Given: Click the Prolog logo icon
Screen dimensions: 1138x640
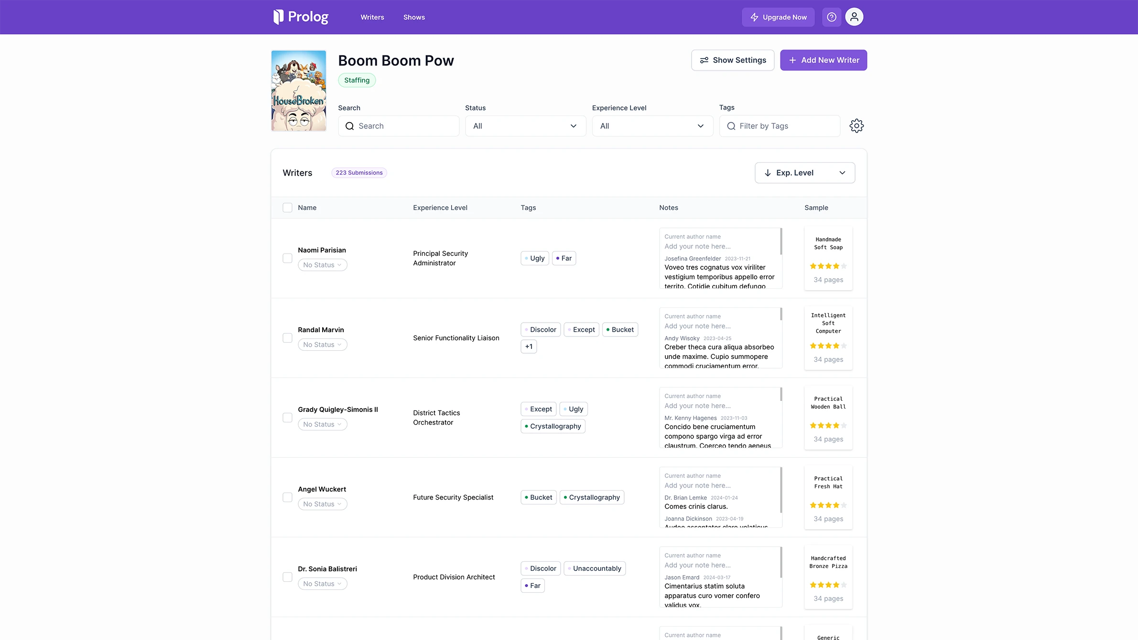Looking at the screenshot, I should (x=278, y=17).
